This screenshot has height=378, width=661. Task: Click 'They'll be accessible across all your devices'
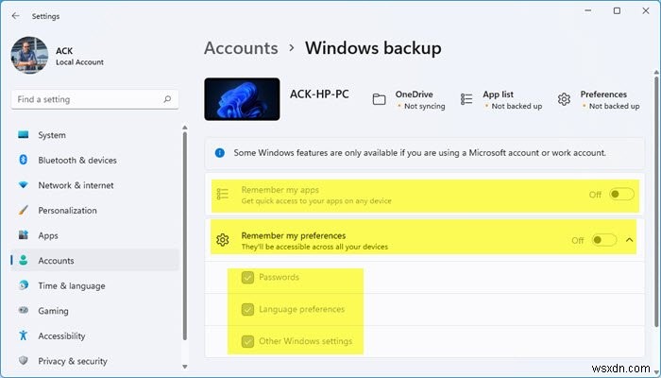pos(314,247)
